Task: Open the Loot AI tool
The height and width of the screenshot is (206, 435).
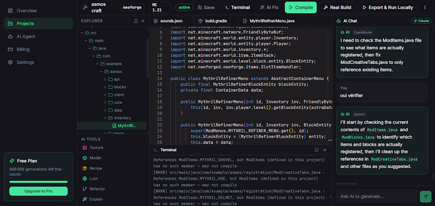Action: [90, 179]
